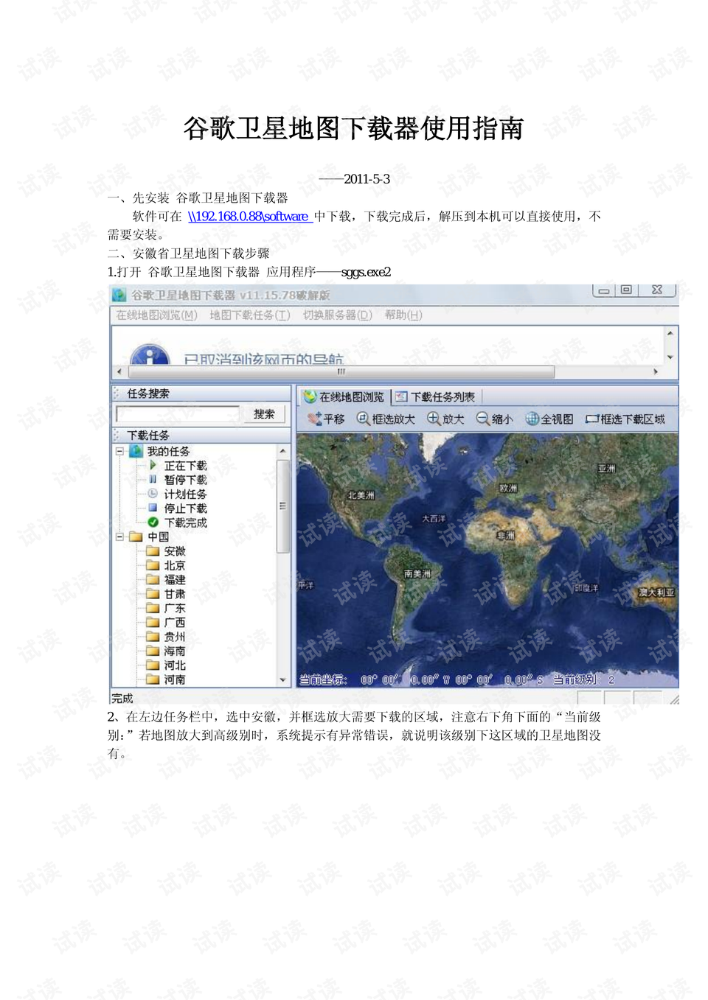Image resolution: width=708 pixels, height=1000 pixels.
Task: Click the 搜索 search button
Action: click(x=264, y=414)
